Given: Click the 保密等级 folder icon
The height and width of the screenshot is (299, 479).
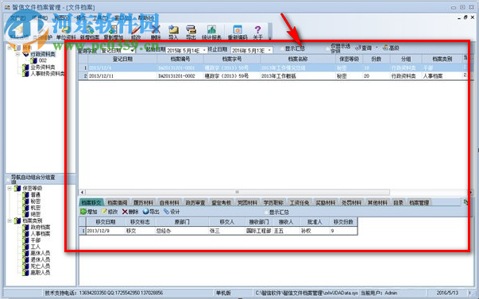Looking at the screenshot, I should (x=17, y=188).
